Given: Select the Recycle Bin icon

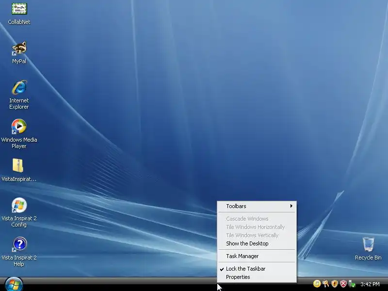Looking at the screenshot, I should [368, 244].
